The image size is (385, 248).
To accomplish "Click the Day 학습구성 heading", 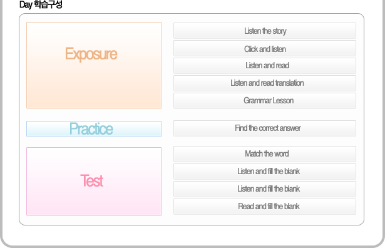I will (x=41, y=4).
